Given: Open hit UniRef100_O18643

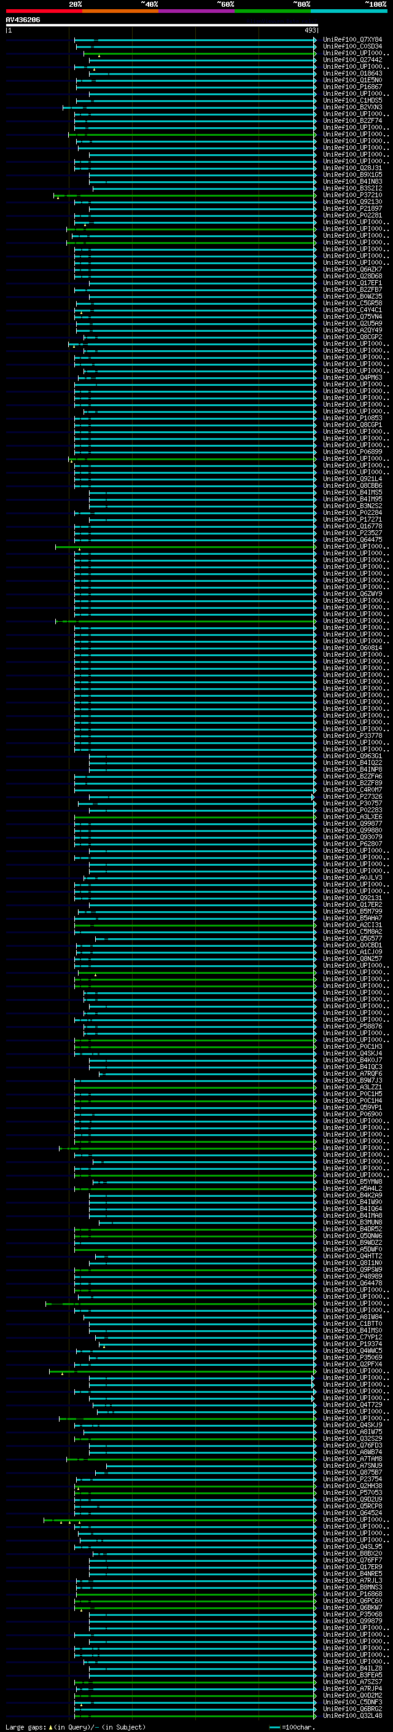Looking at the screenshot, I should click(352, 73).
